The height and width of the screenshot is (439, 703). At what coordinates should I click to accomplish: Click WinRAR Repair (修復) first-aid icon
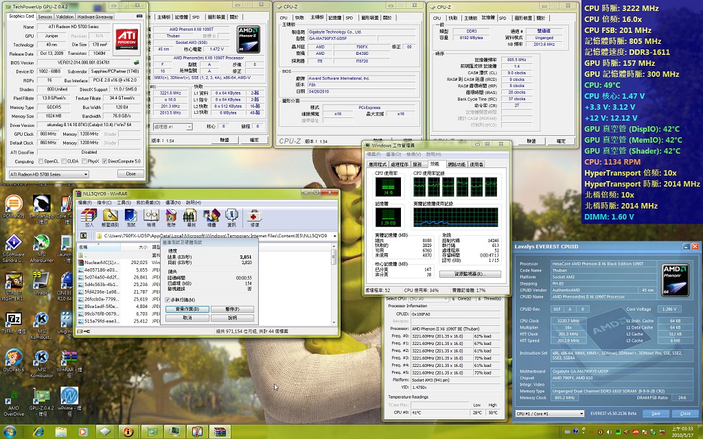coord(254,217)
